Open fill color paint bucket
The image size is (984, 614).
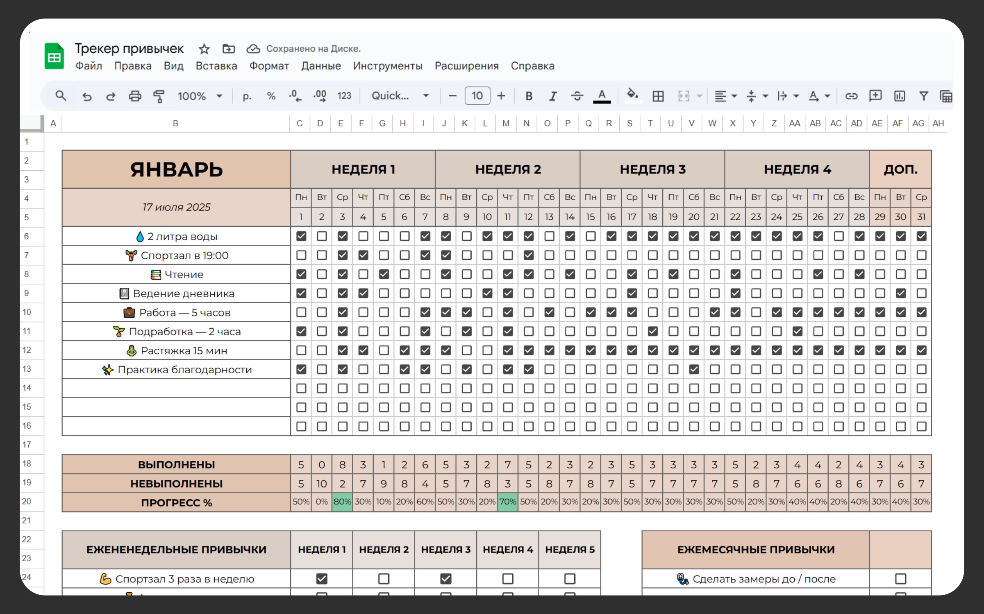(x=633, y=96)
